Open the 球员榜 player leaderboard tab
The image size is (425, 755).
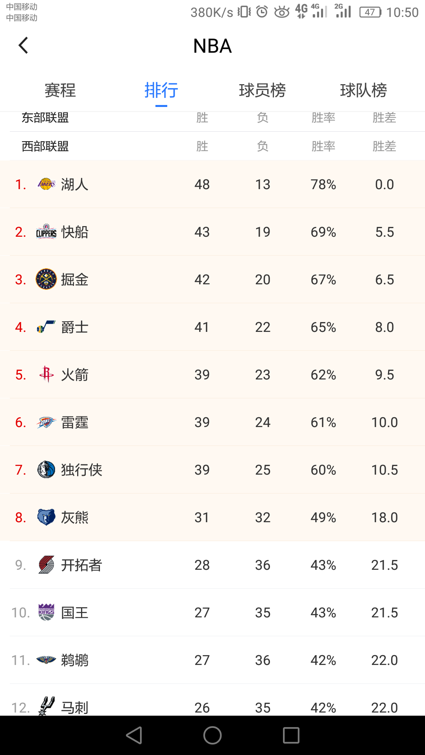[x=262, y=90]
